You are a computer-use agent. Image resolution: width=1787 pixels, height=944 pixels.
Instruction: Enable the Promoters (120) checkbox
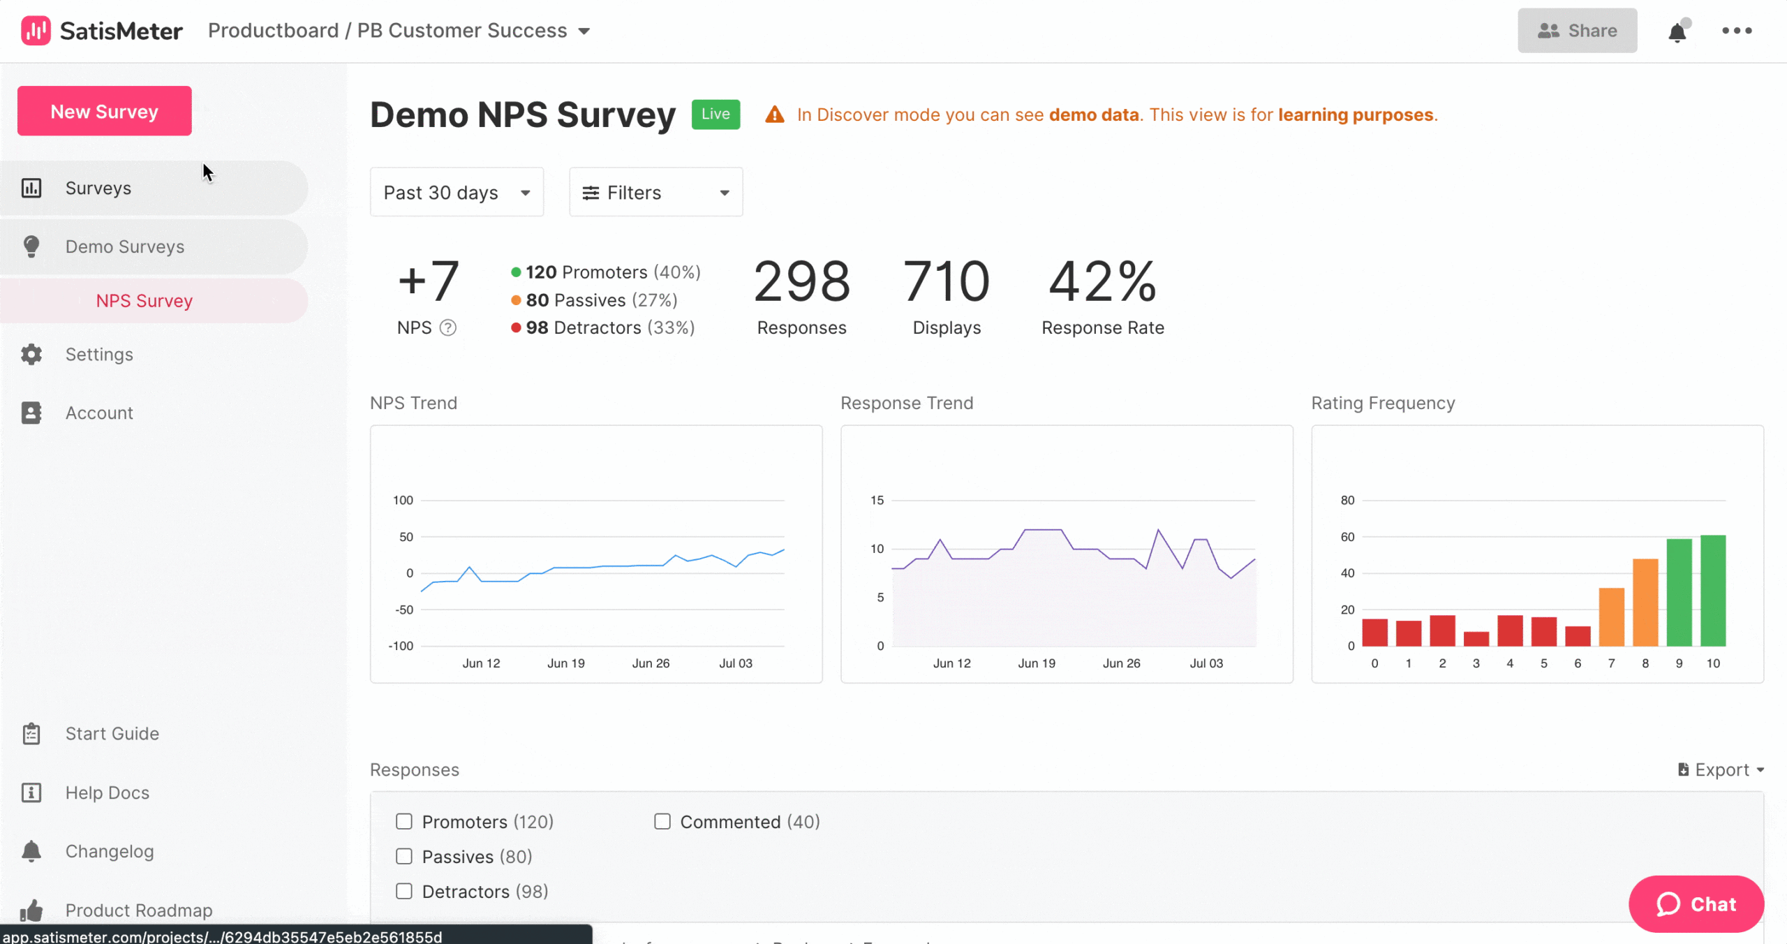(x=404, y=821)
